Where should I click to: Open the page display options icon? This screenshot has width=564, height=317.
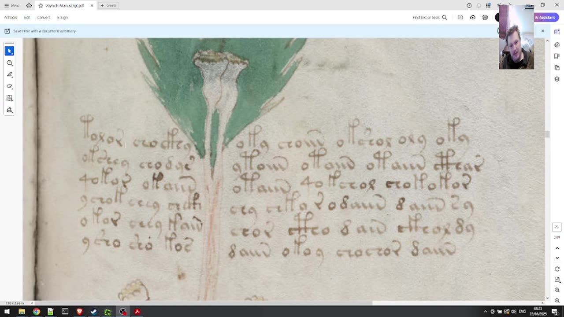[x=557, y=280]
